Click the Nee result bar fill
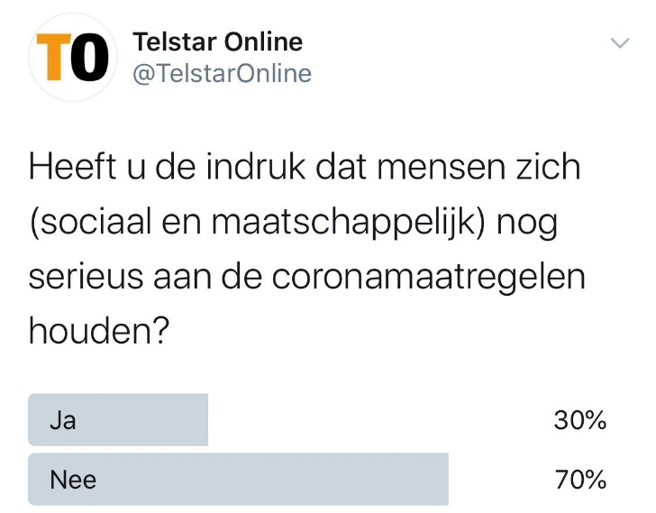Screen dimensions: 656x513 click(238, 479)
